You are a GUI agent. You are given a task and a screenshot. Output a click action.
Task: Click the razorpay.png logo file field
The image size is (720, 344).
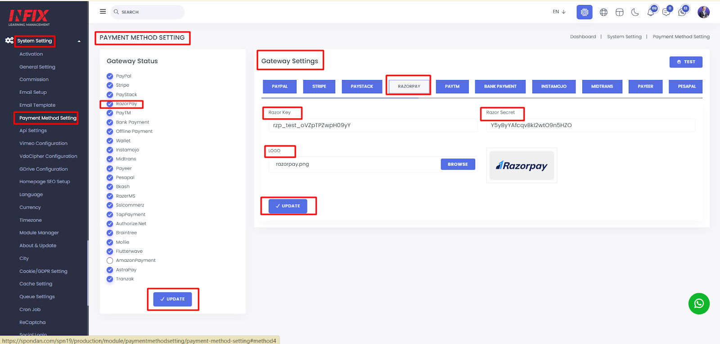coord(355,164)
